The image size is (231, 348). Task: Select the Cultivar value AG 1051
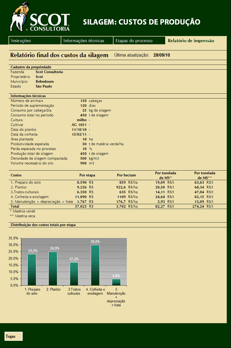click(79, 125)
